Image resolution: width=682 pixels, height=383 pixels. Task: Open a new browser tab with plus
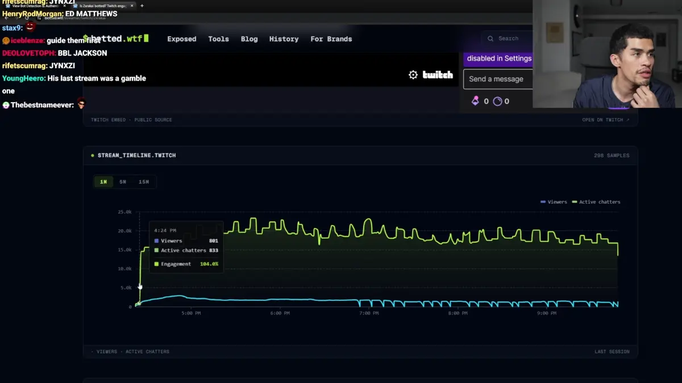pos(142,6)
